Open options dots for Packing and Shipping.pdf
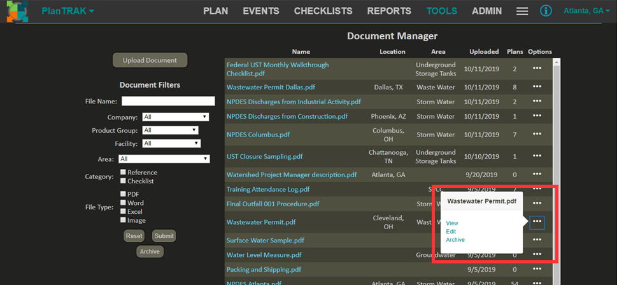Image resolution: width=617 pixels, height=285 pixels. 537,269
